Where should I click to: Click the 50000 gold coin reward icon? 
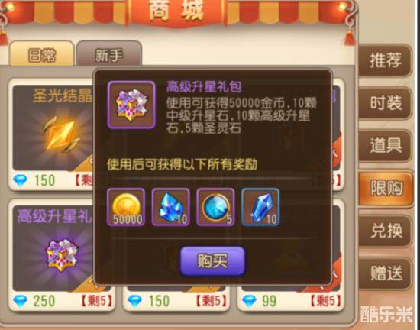126,207
